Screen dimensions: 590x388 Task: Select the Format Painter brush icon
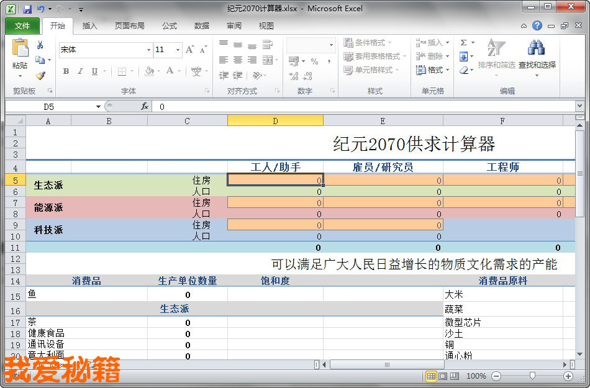(x=40, y=75)
